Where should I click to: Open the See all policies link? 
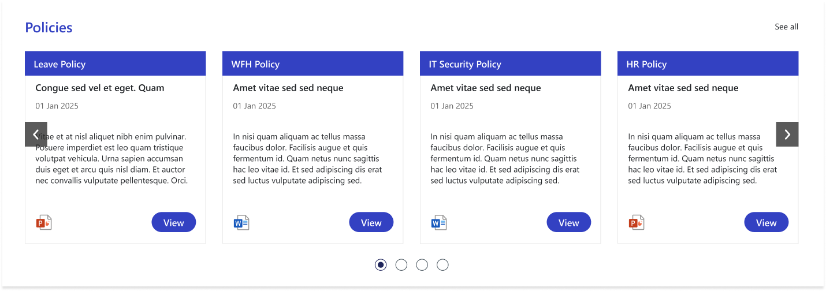(786, 27)
